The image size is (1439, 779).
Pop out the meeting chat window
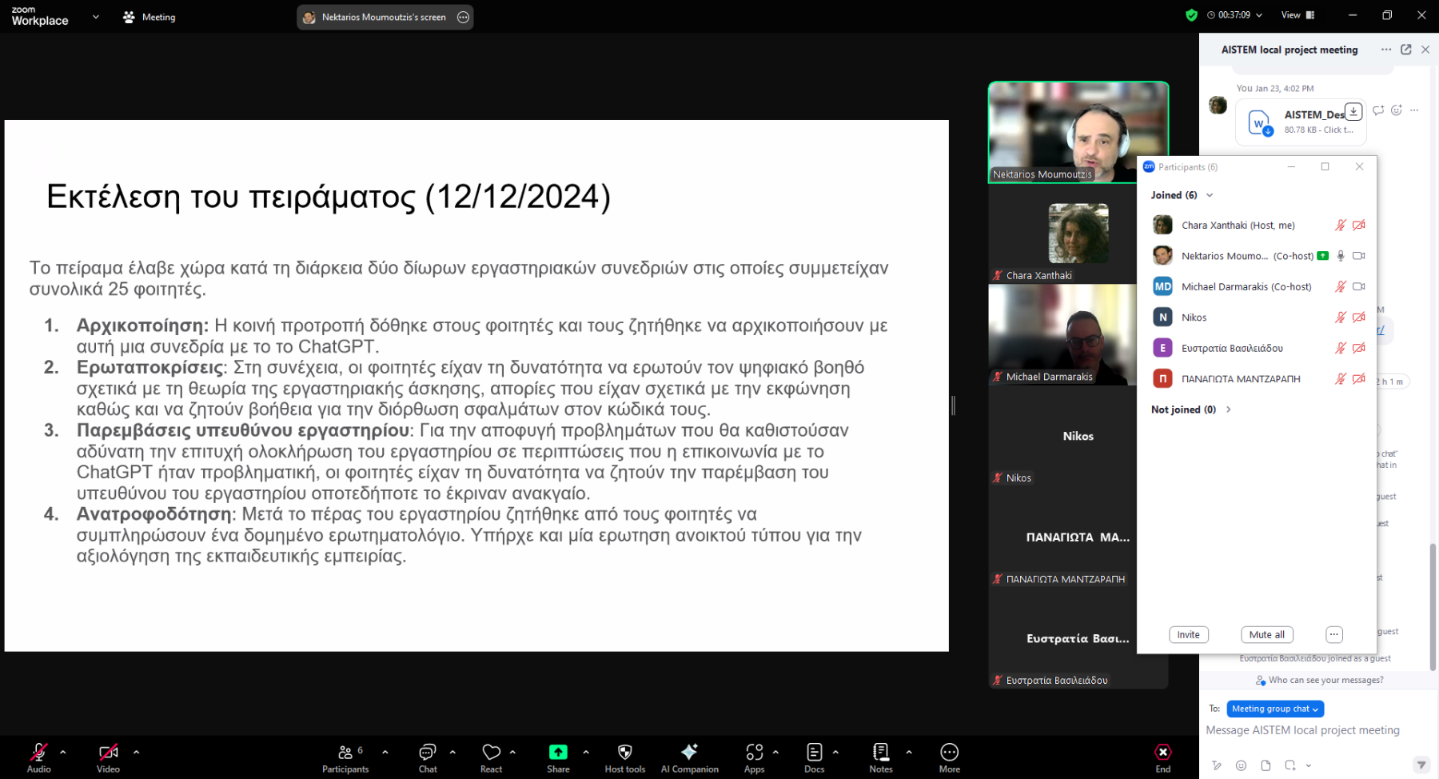pyautogui.click(x=1405, y=50)
